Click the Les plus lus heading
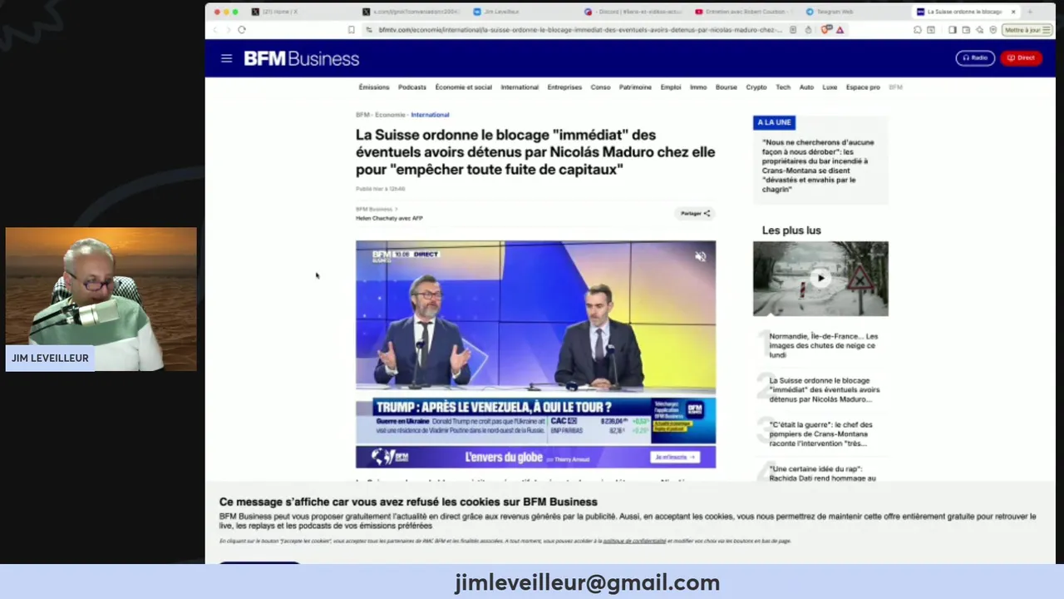This screenshot has height=599, width=1064. [x=791, y=230]
